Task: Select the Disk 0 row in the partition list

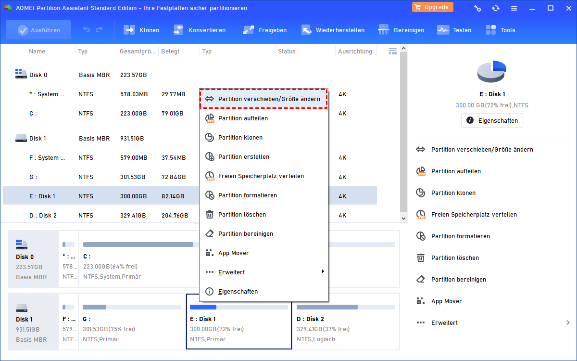Action: pos(190,75)
